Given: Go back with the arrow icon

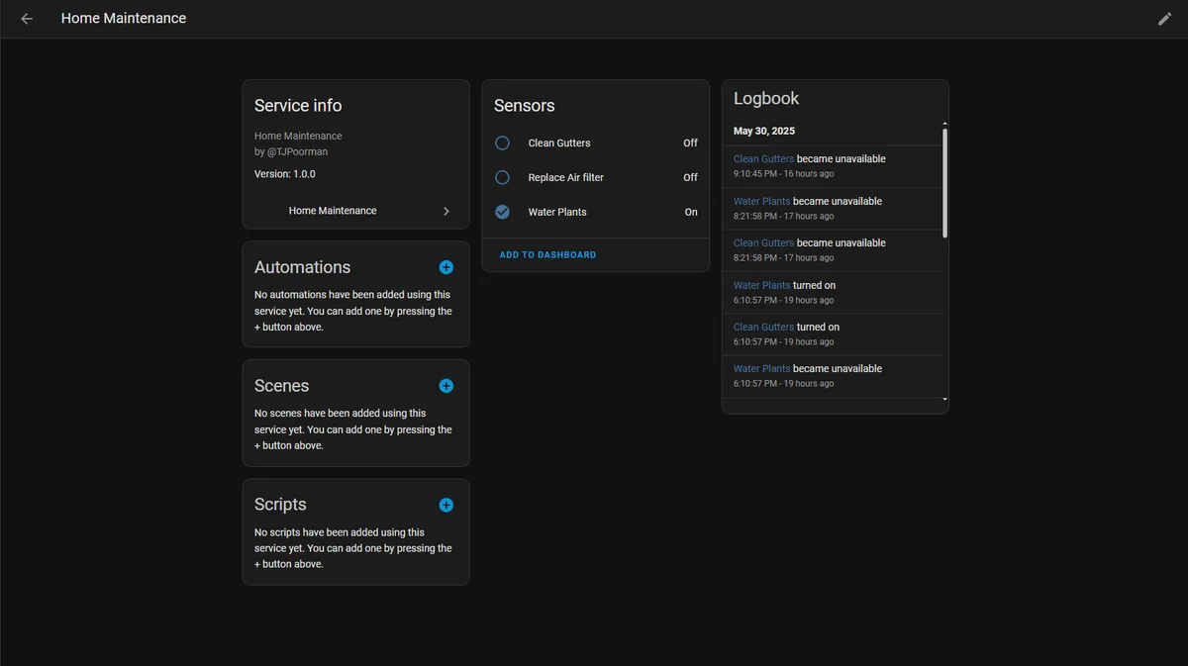Looking at the screenshot, I should coord(27,19).
